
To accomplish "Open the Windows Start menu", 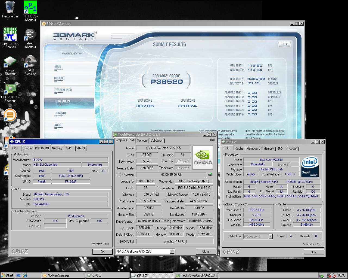I will tap(7, 275).
